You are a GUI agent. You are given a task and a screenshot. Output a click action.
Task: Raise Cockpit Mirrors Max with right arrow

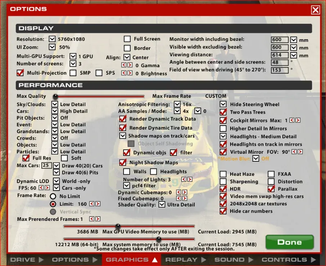(298, 120)
